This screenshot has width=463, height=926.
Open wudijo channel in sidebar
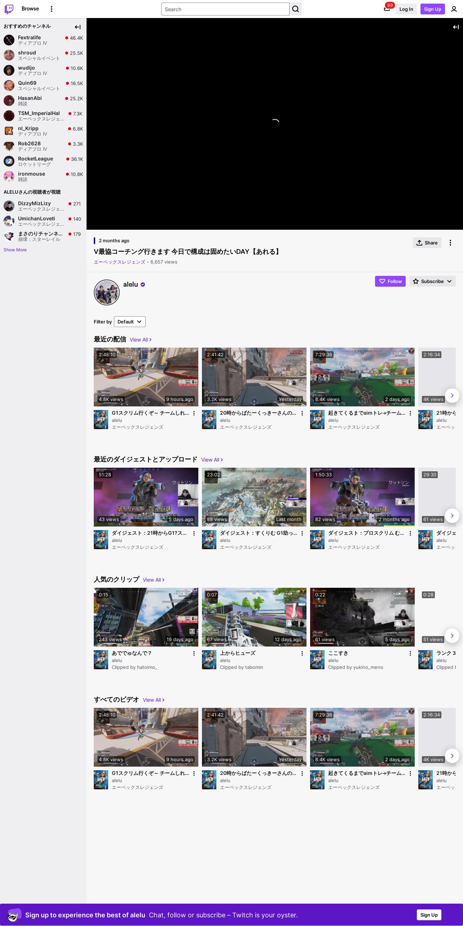[x=43, y=70]
